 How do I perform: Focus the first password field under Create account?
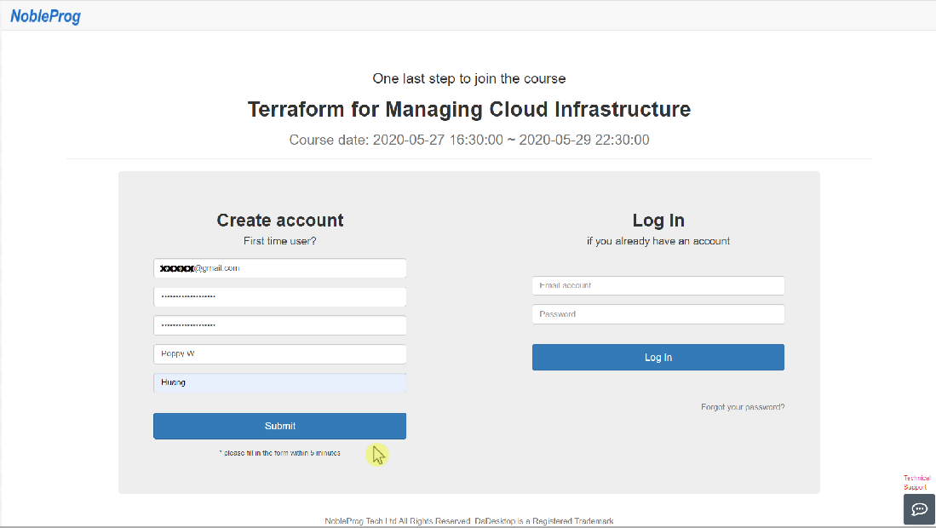280,297
